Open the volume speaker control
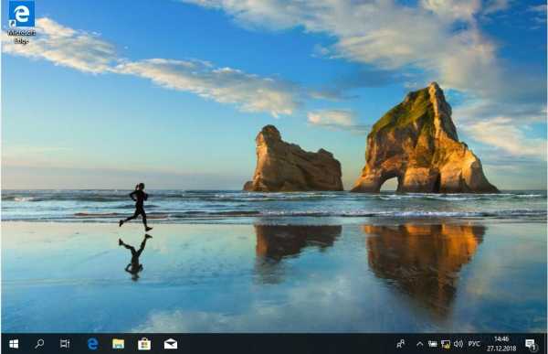 pos(458,344)
